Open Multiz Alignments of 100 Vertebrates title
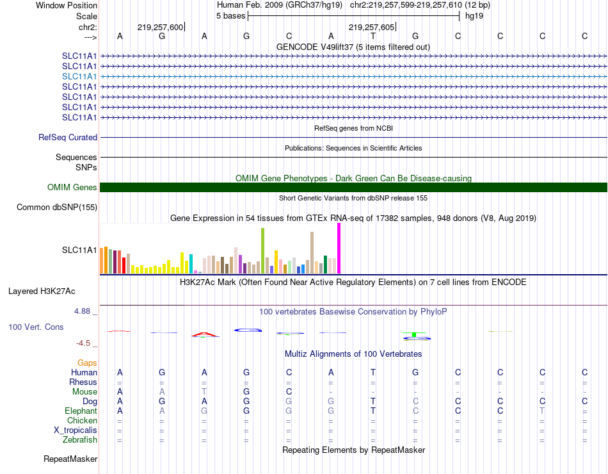The height and width of the screenshot is (474, 608). click(x=353, y=354)
